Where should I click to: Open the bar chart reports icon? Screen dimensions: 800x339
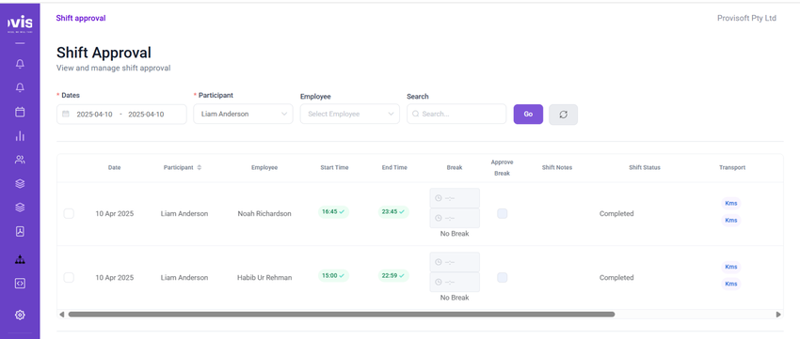pyautogui.click(x=20, y=136)
